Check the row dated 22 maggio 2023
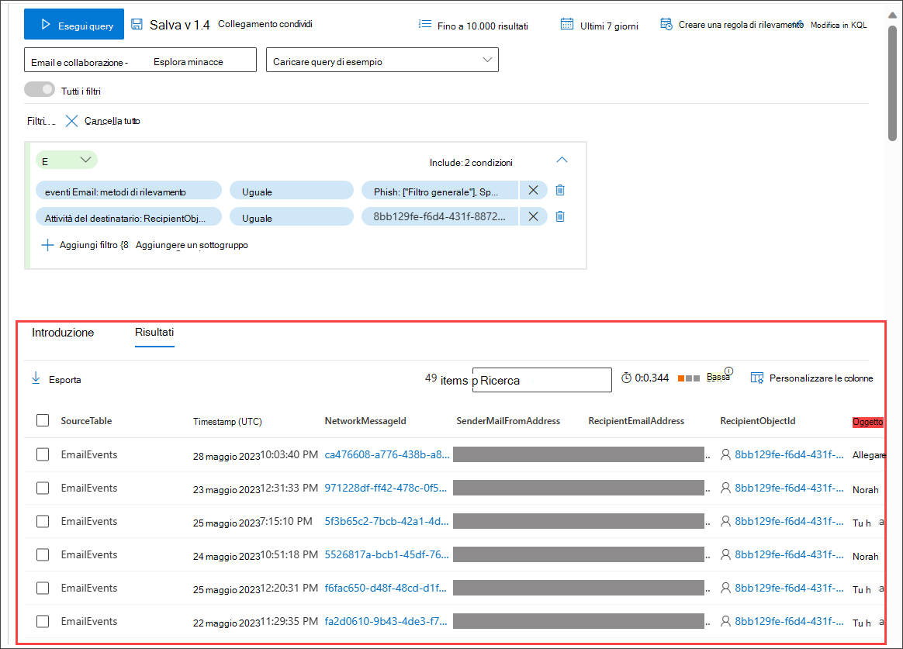903x649 pixels. point(43,621)
